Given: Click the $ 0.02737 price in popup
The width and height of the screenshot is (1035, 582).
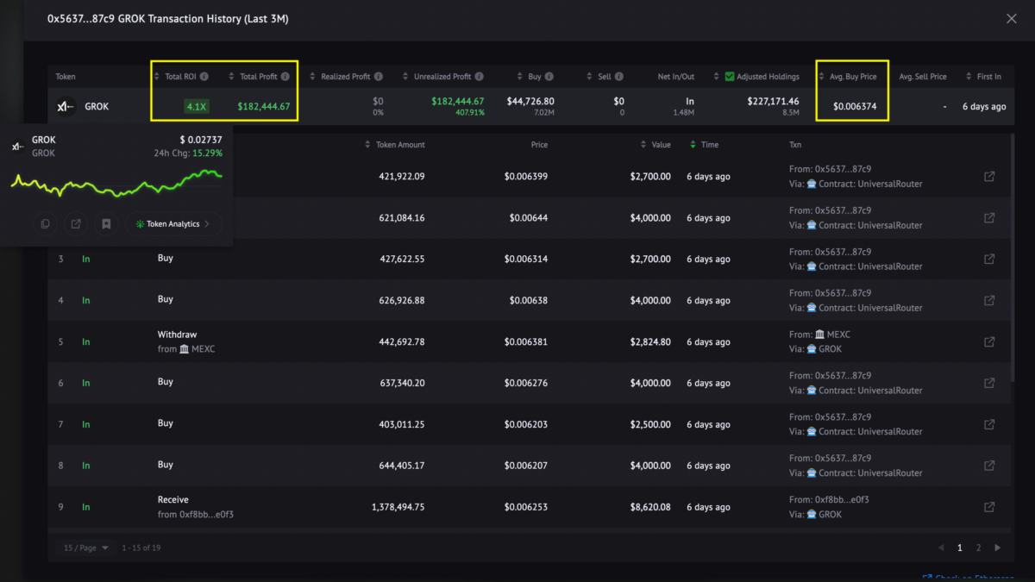Looking at the screenshot, I should tap(201, 140).
